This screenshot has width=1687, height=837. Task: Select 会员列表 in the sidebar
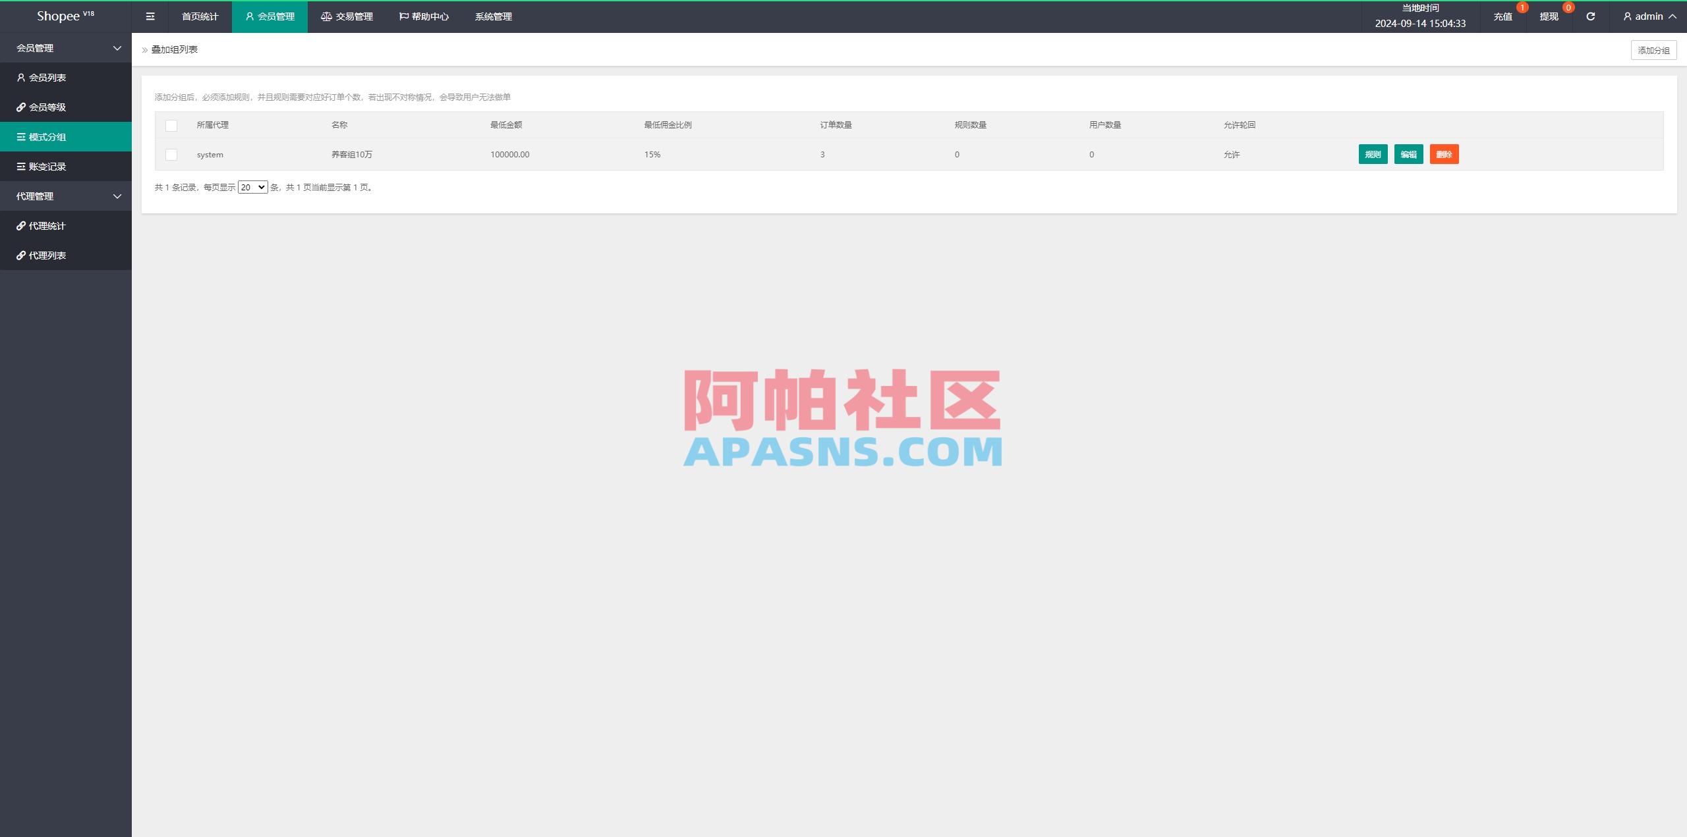point(46,77)
